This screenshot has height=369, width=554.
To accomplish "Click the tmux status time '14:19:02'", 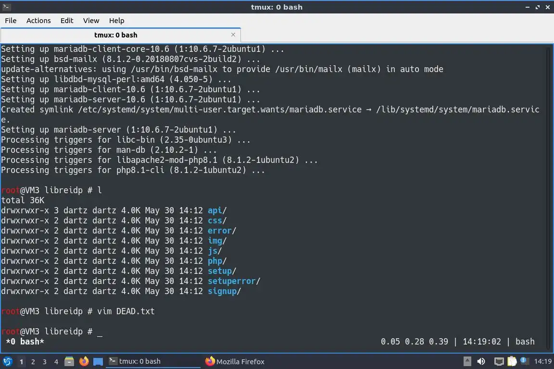I will [482, 342].
